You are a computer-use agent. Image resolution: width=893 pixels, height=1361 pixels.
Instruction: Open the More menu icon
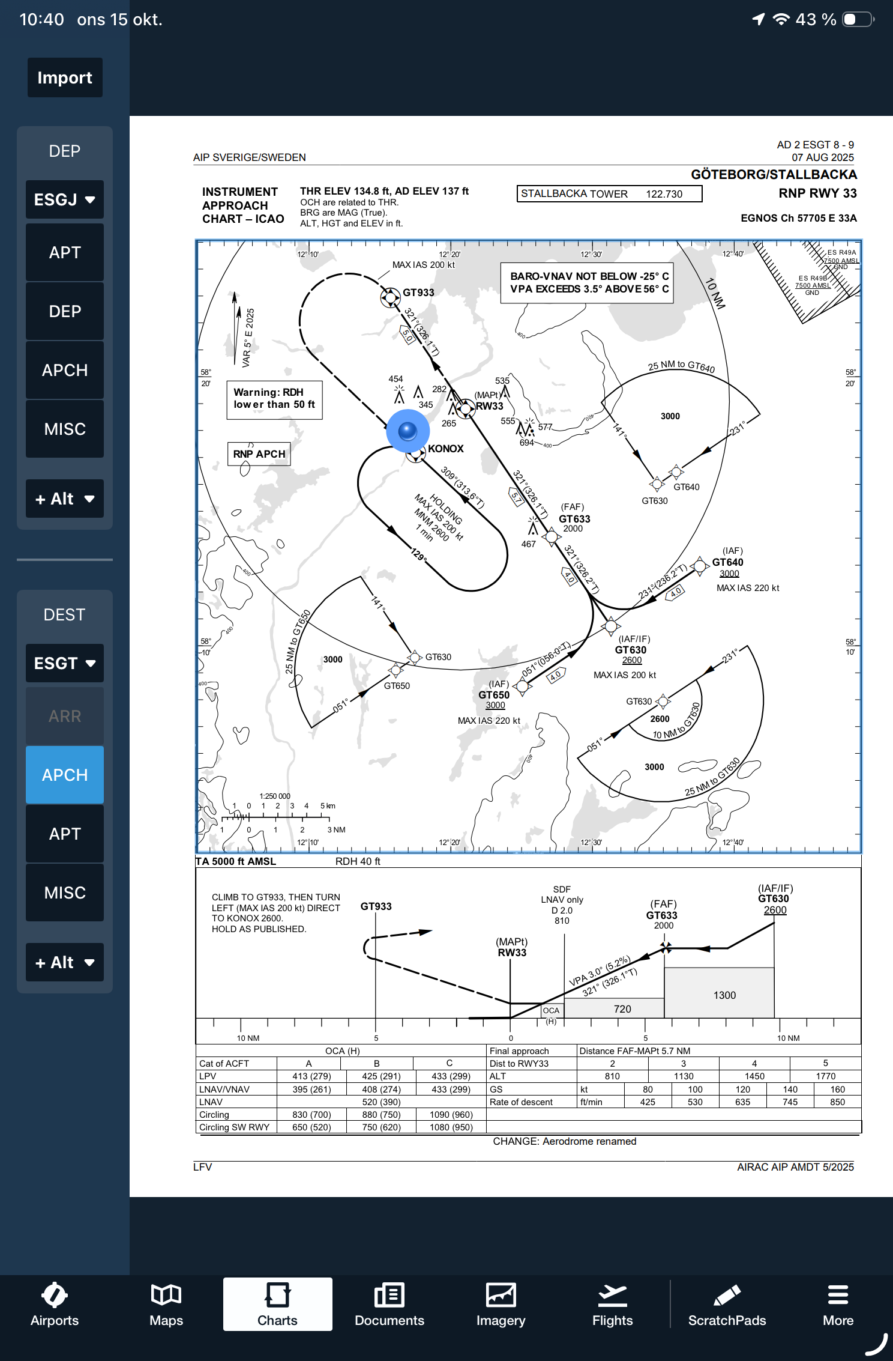[838, 1305]
